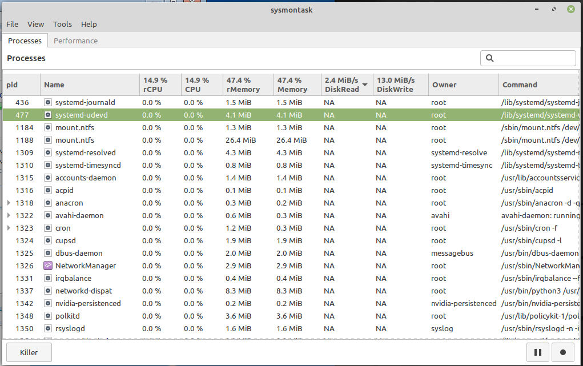Expand the cron process tree
Screen dimensions: 583x366
coord(8,228)
